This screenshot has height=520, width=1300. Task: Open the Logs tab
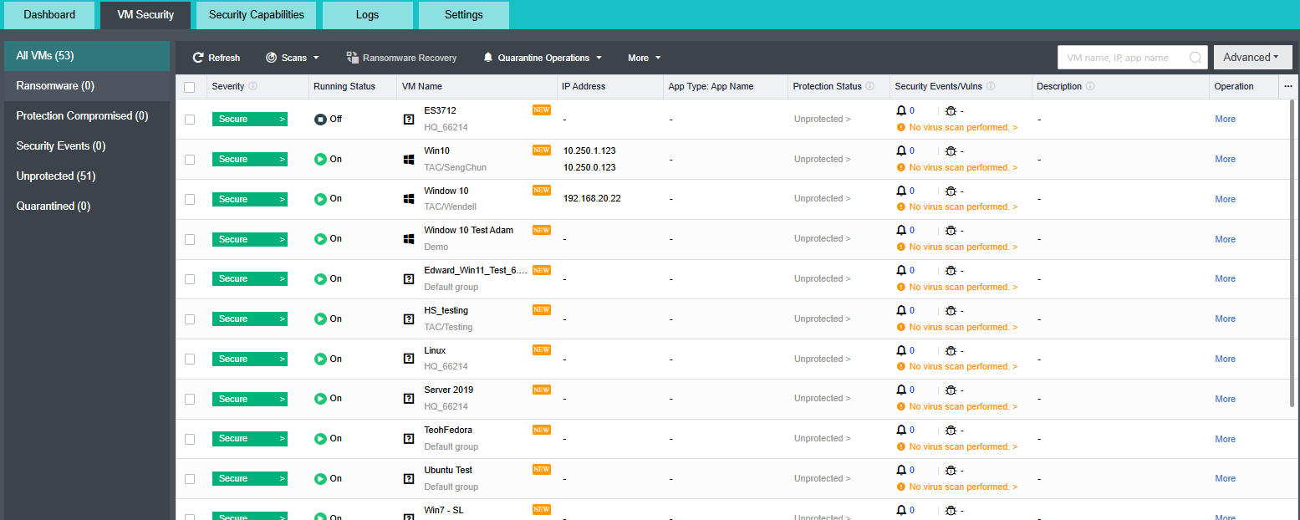pyautogui.click(x=367, y=15)
